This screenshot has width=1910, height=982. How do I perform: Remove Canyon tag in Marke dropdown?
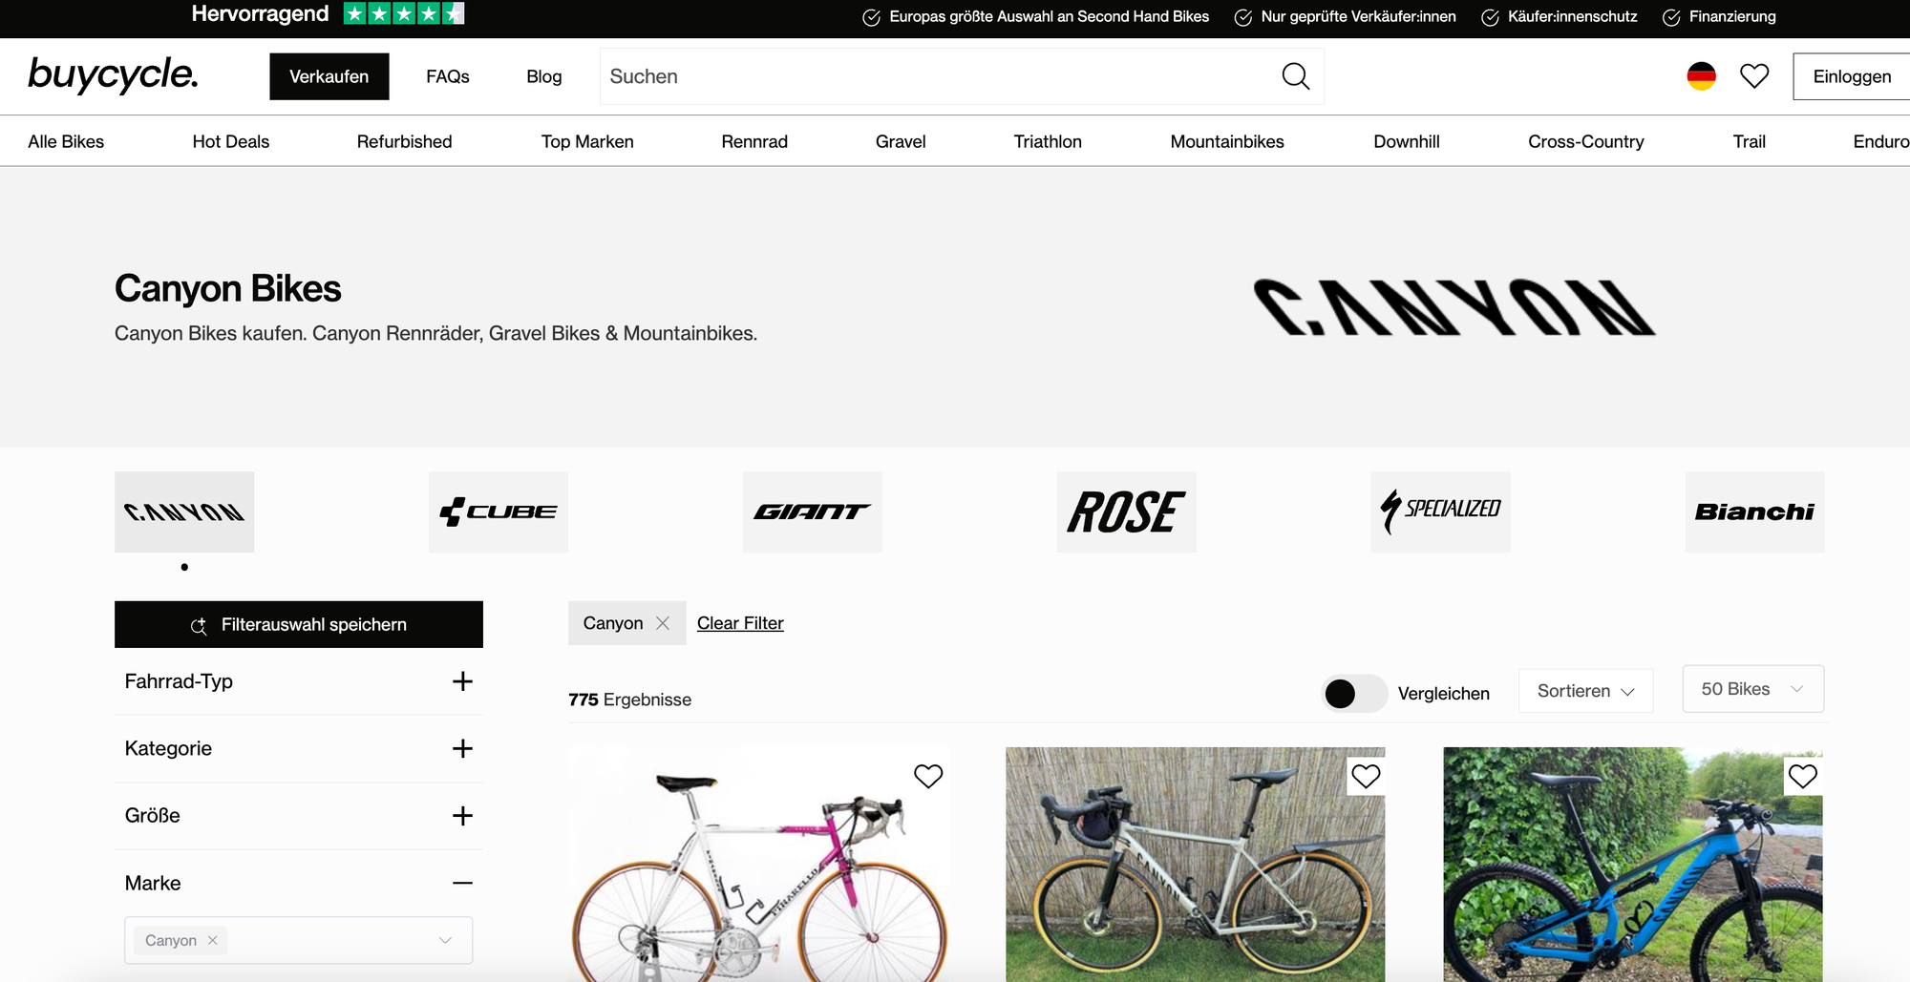[213, 941]
